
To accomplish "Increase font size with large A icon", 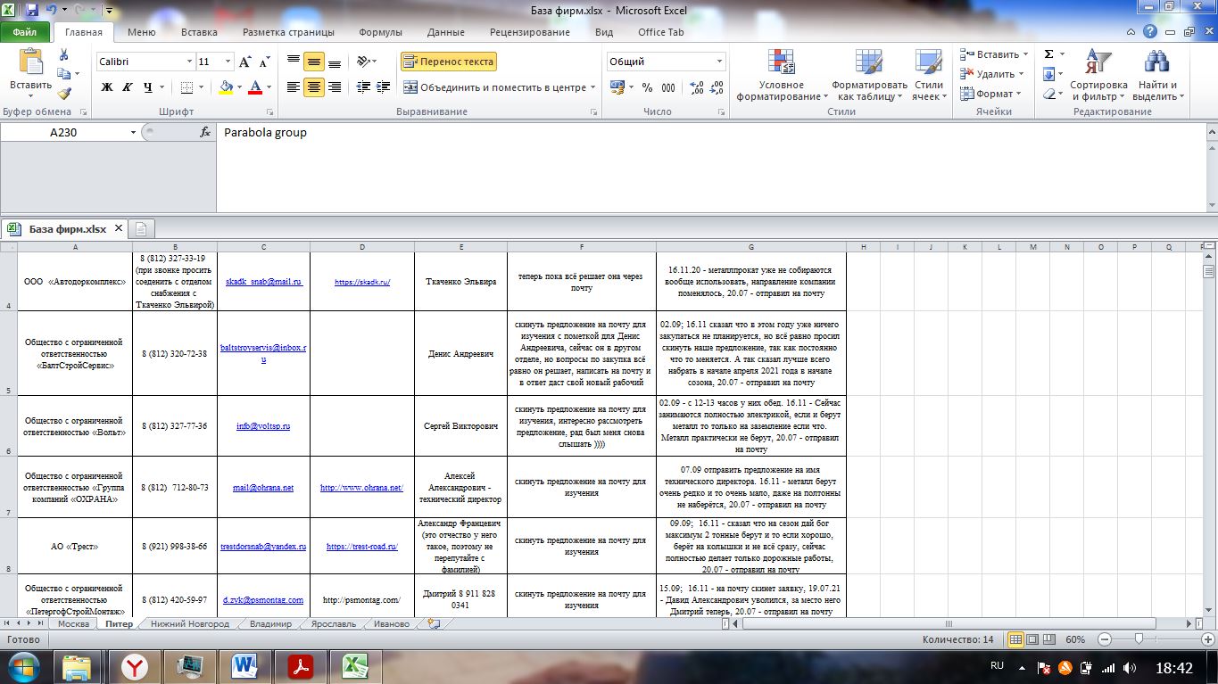I will (245, 62).
